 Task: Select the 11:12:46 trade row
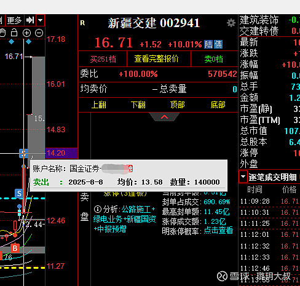click(x=269, y=268)
